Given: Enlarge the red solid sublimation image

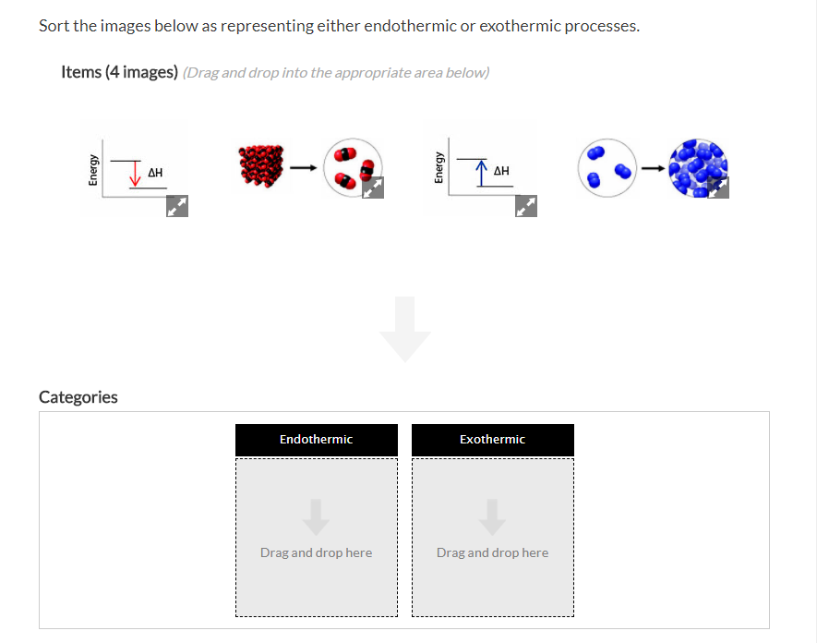Looking at the screenshot, I should click(x=373, y=186).
